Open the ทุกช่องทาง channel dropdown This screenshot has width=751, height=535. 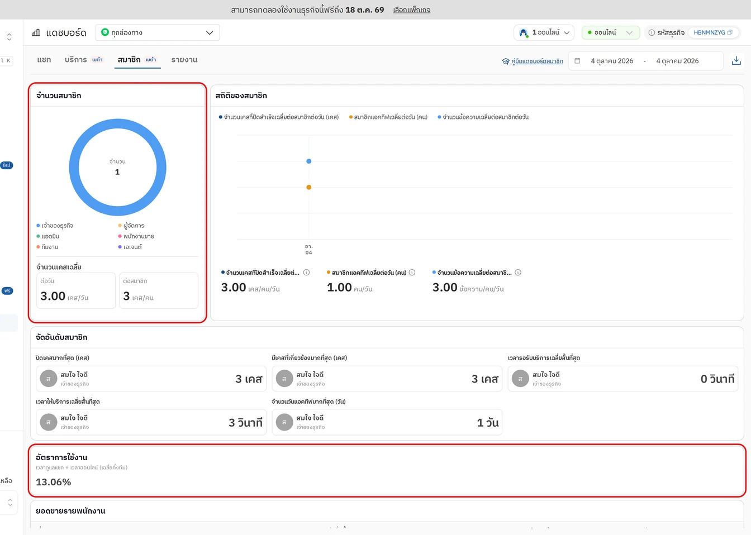[x=158, y=32]
